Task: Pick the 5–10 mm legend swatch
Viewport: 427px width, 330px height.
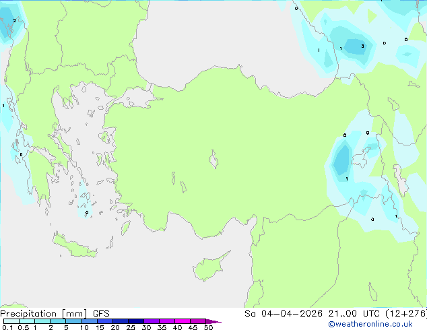Action: click(x=73, y=321)
